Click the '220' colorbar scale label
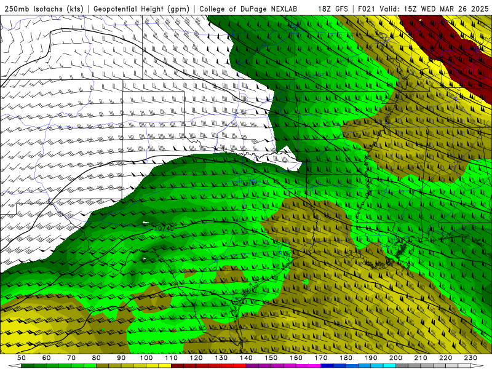The width and height of the screenshot is (492, 369). coord(445,358)
